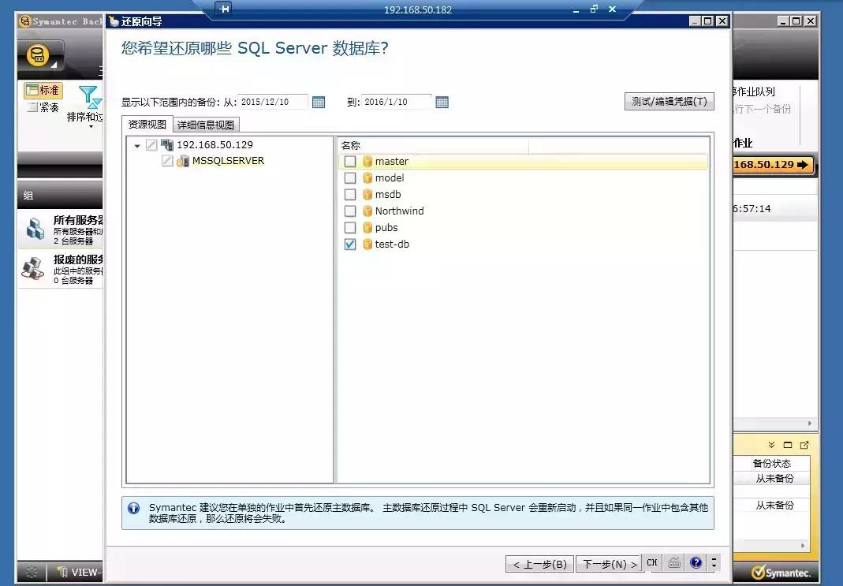This screenshot has height=586, width=843.
Task: Click the MSSQLSERVER instance icon
Action: (183, 161)
